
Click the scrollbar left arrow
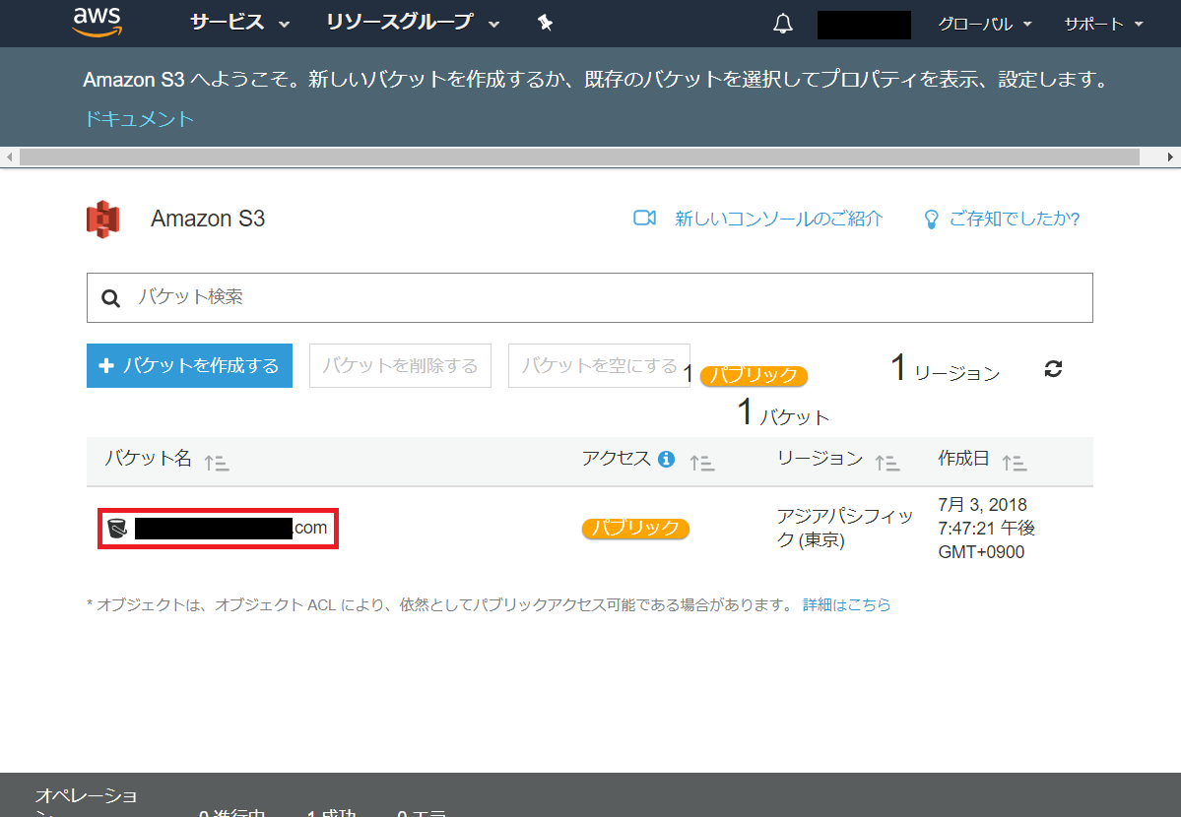(9, 157)
